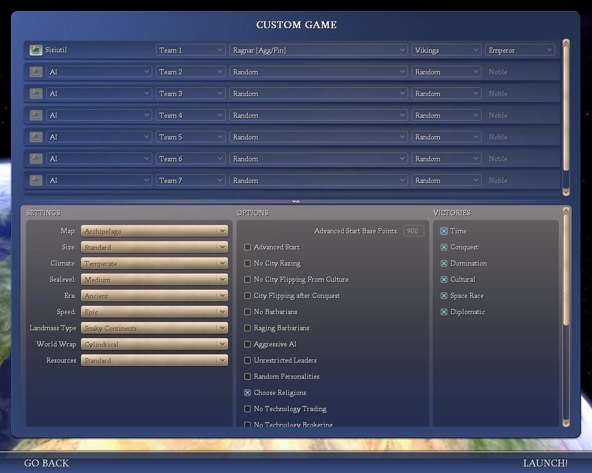Open the Team 2 dropdown
This screenshot has height=473, width=592.
191,72
